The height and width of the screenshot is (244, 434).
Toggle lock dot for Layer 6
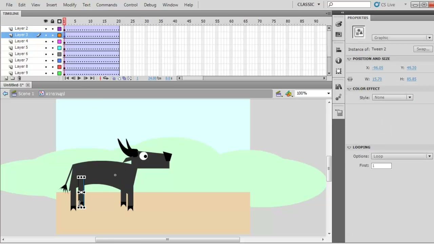(x=53, y=54)
